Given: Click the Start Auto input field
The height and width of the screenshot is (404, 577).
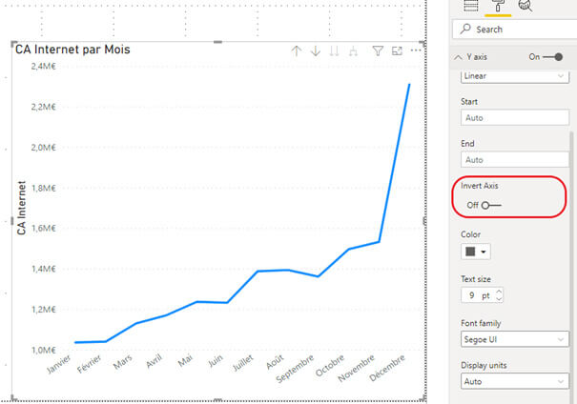Looking at the screenshot, I should click(x=514, y=118).
